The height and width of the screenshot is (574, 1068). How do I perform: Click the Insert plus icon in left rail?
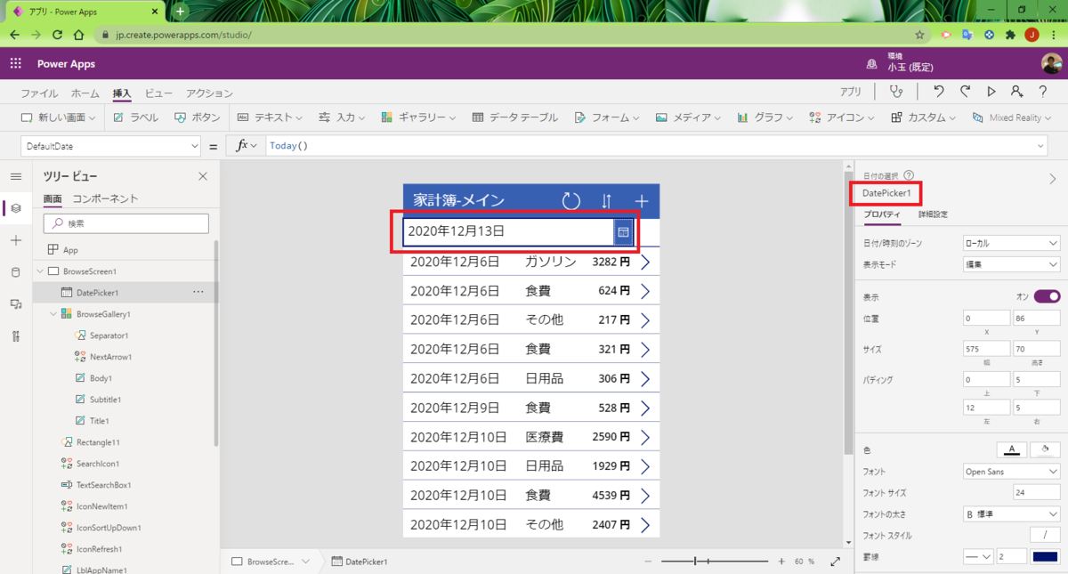coord(15,241)
